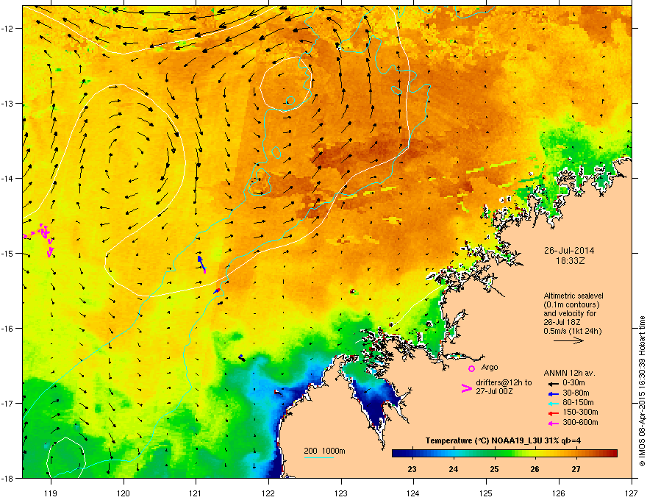Click the longitude axis label 125
Image resolution: width=647 pixels, height=500 pixels.
coord(486,493)
